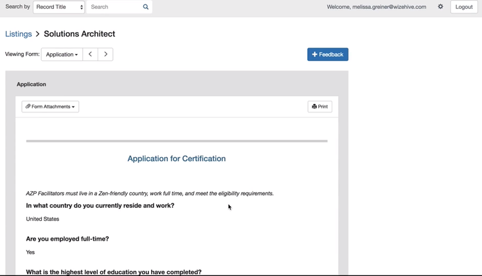Expand the Application viewing form dropdown
Viewport: 482px width, 276px height.
point(62,55)
